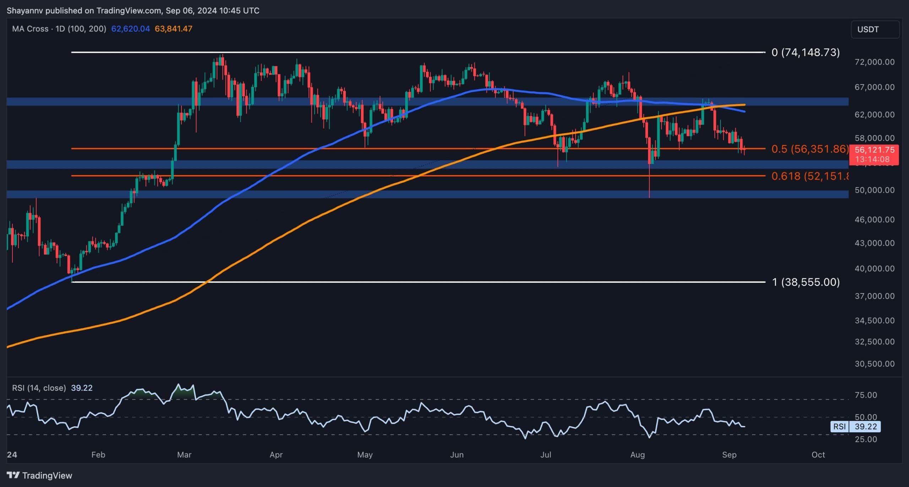This screenshot has height=487, width=909.
Task: Click the 200 MA value 63,841.47
Action: 173,29
